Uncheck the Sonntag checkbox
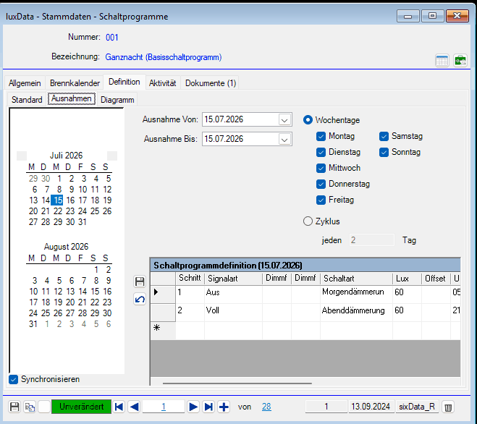477x424 pixels. tap(384, 152)
